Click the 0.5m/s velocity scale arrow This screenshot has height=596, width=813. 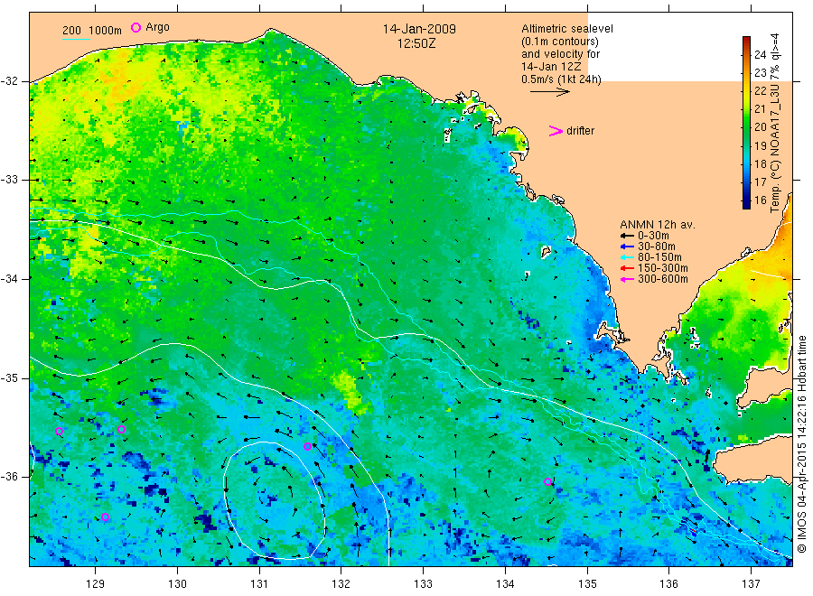550,92
